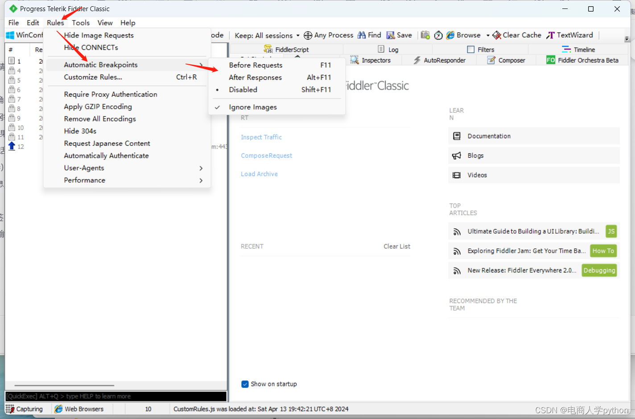The image size is (635, 419).
Task: Click the Web Browsers status bar icon
Action: pos(58,409)
